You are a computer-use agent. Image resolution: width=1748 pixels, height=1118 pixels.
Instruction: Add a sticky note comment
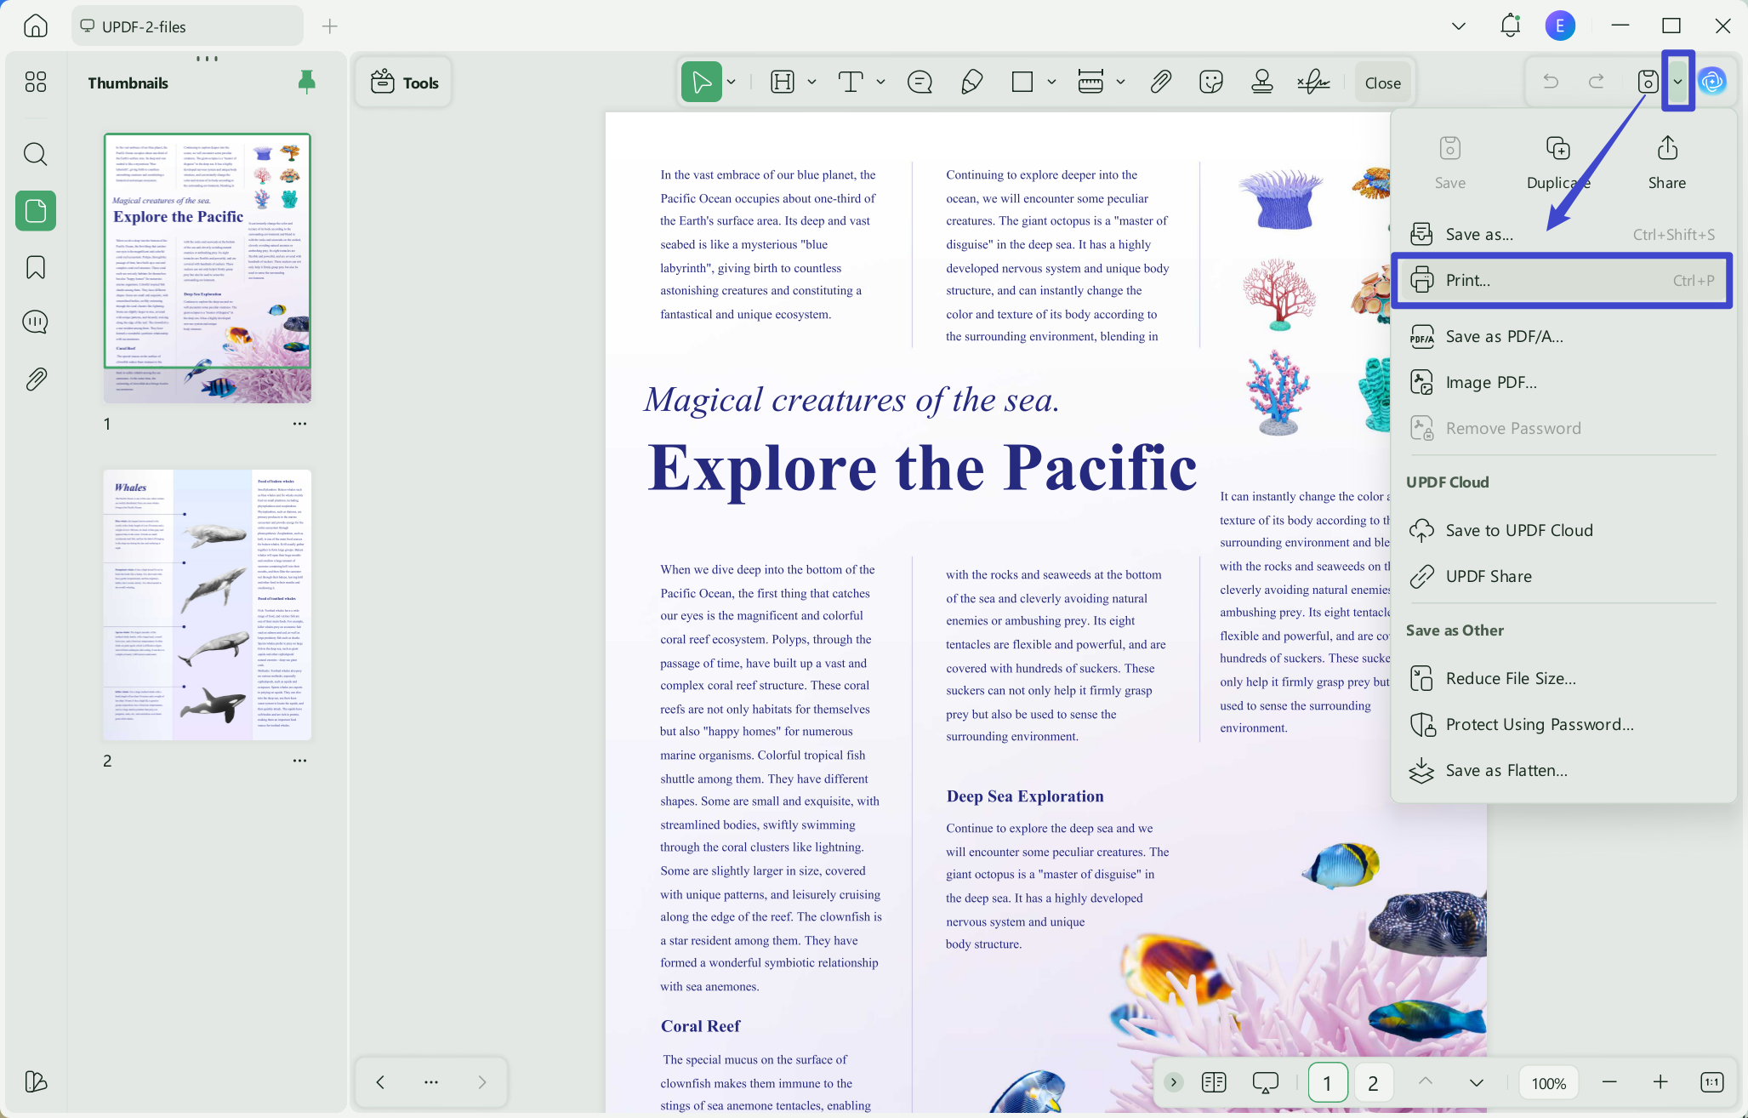(920, 82)
